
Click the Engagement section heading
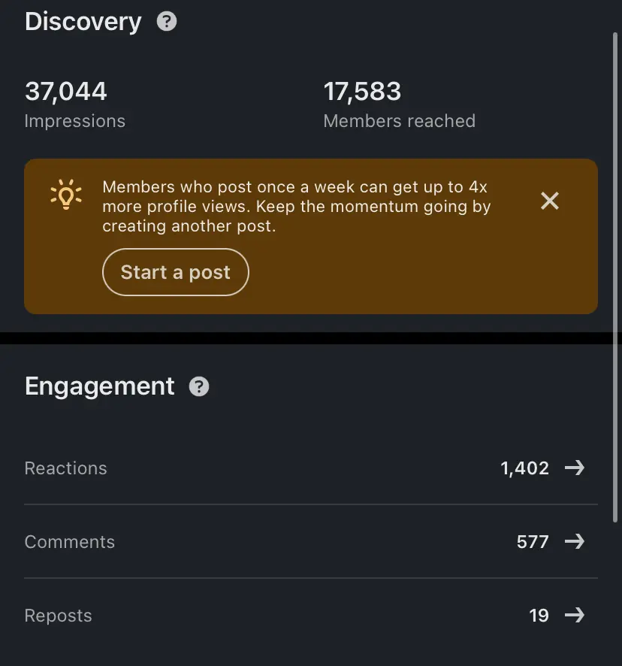click(x=100, y=386)
